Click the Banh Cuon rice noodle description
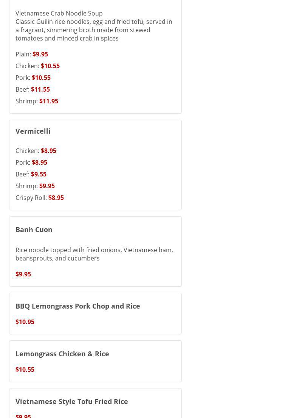Image resolution: width=291 pixels, height=418 pixels. tap(94, 254)
